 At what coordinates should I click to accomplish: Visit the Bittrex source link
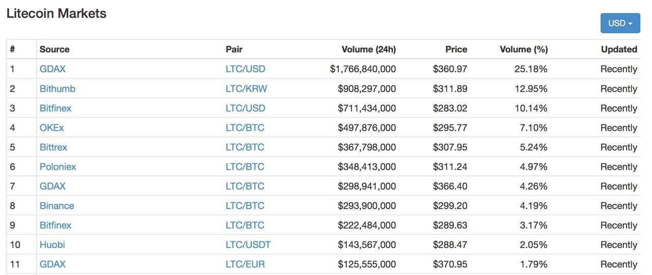(x=53, y=147)
